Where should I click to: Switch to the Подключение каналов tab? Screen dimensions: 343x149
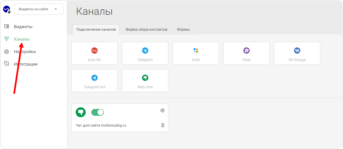click(96, 30)
